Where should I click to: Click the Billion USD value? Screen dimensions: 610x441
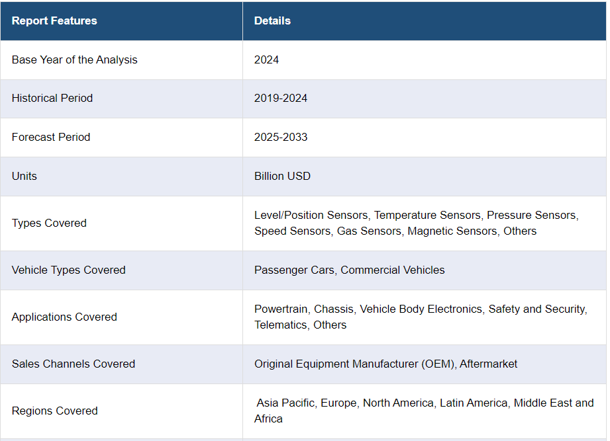point(282,176)
